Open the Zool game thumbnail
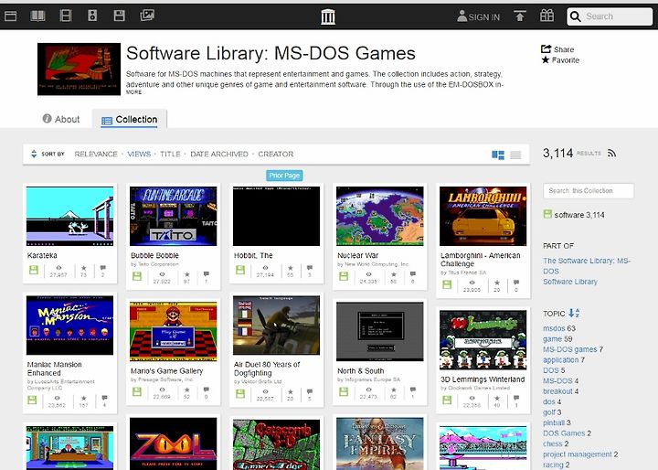 pyautogui.click(x=174, y=443)
